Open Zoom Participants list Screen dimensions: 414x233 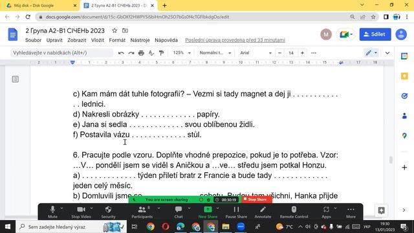(142, 212)
